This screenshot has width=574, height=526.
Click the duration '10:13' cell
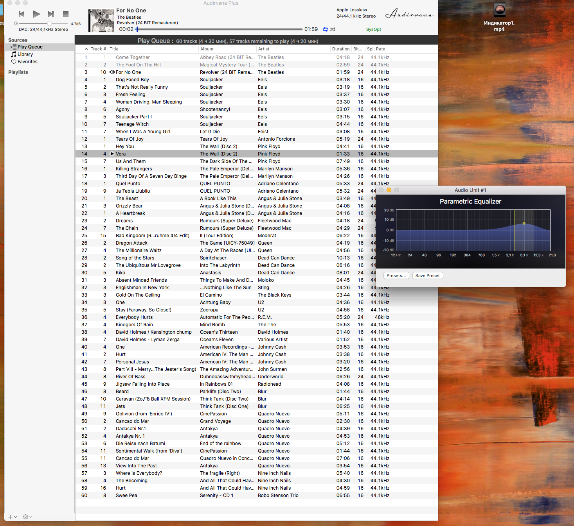(x=343, y=258)
